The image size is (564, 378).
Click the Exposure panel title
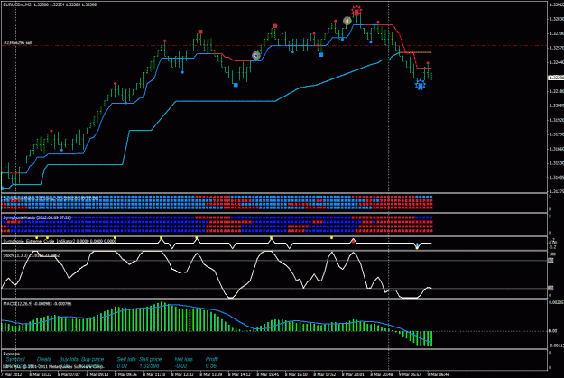[x=12, y=354]
